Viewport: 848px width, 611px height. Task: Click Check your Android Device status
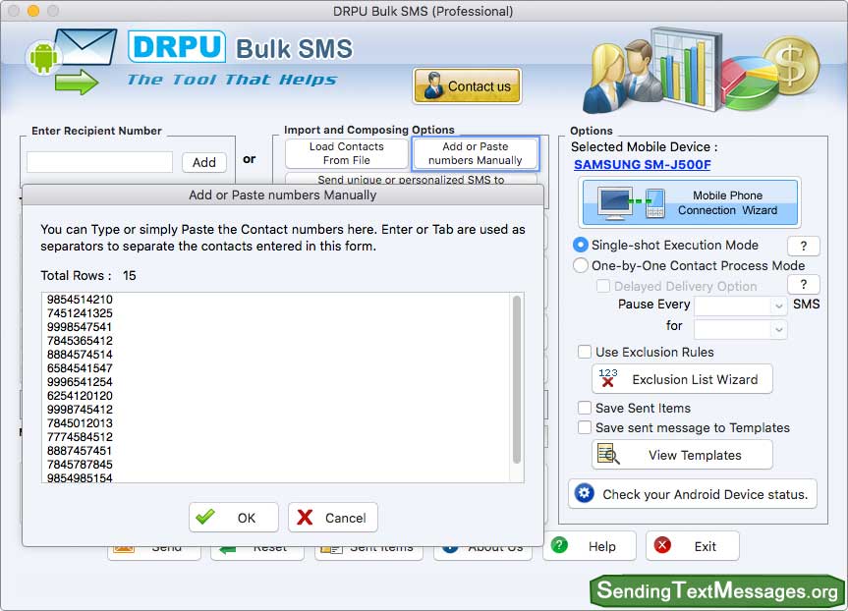[x=692, y=494]
